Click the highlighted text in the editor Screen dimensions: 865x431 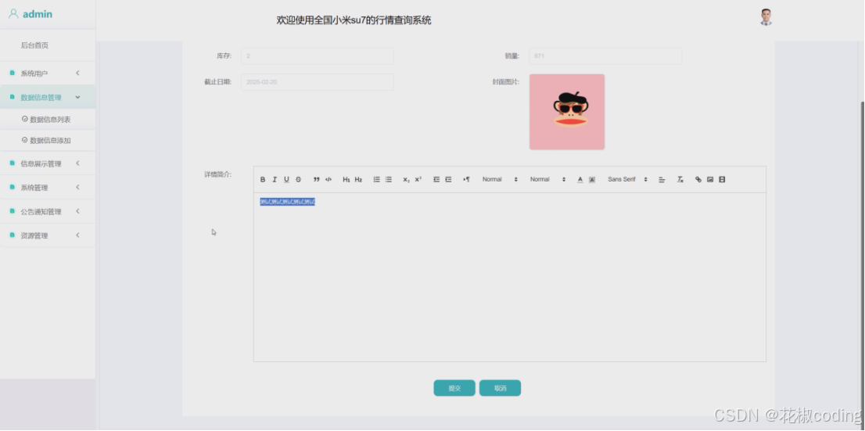click(x=287, y=202)
